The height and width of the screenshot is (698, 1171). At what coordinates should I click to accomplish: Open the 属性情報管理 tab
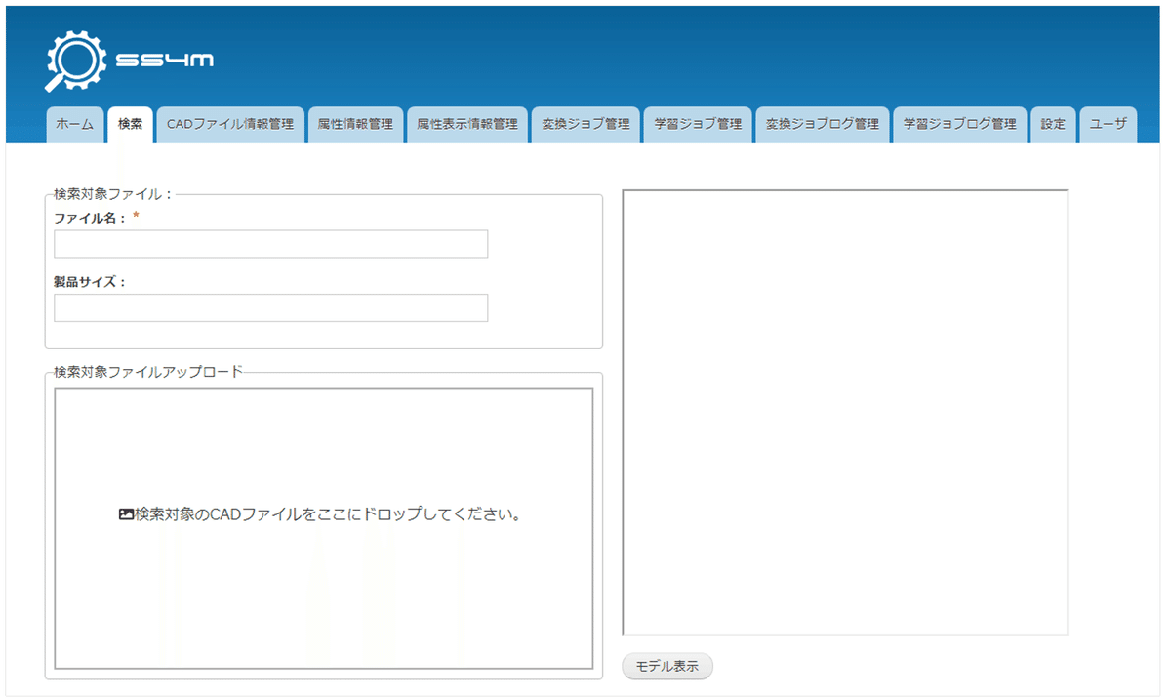point(355,124)
